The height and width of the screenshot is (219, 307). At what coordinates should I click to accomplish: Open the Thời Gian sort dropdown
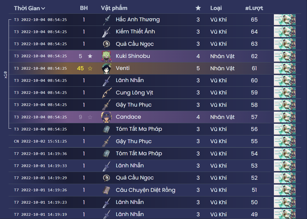point(29,8)
